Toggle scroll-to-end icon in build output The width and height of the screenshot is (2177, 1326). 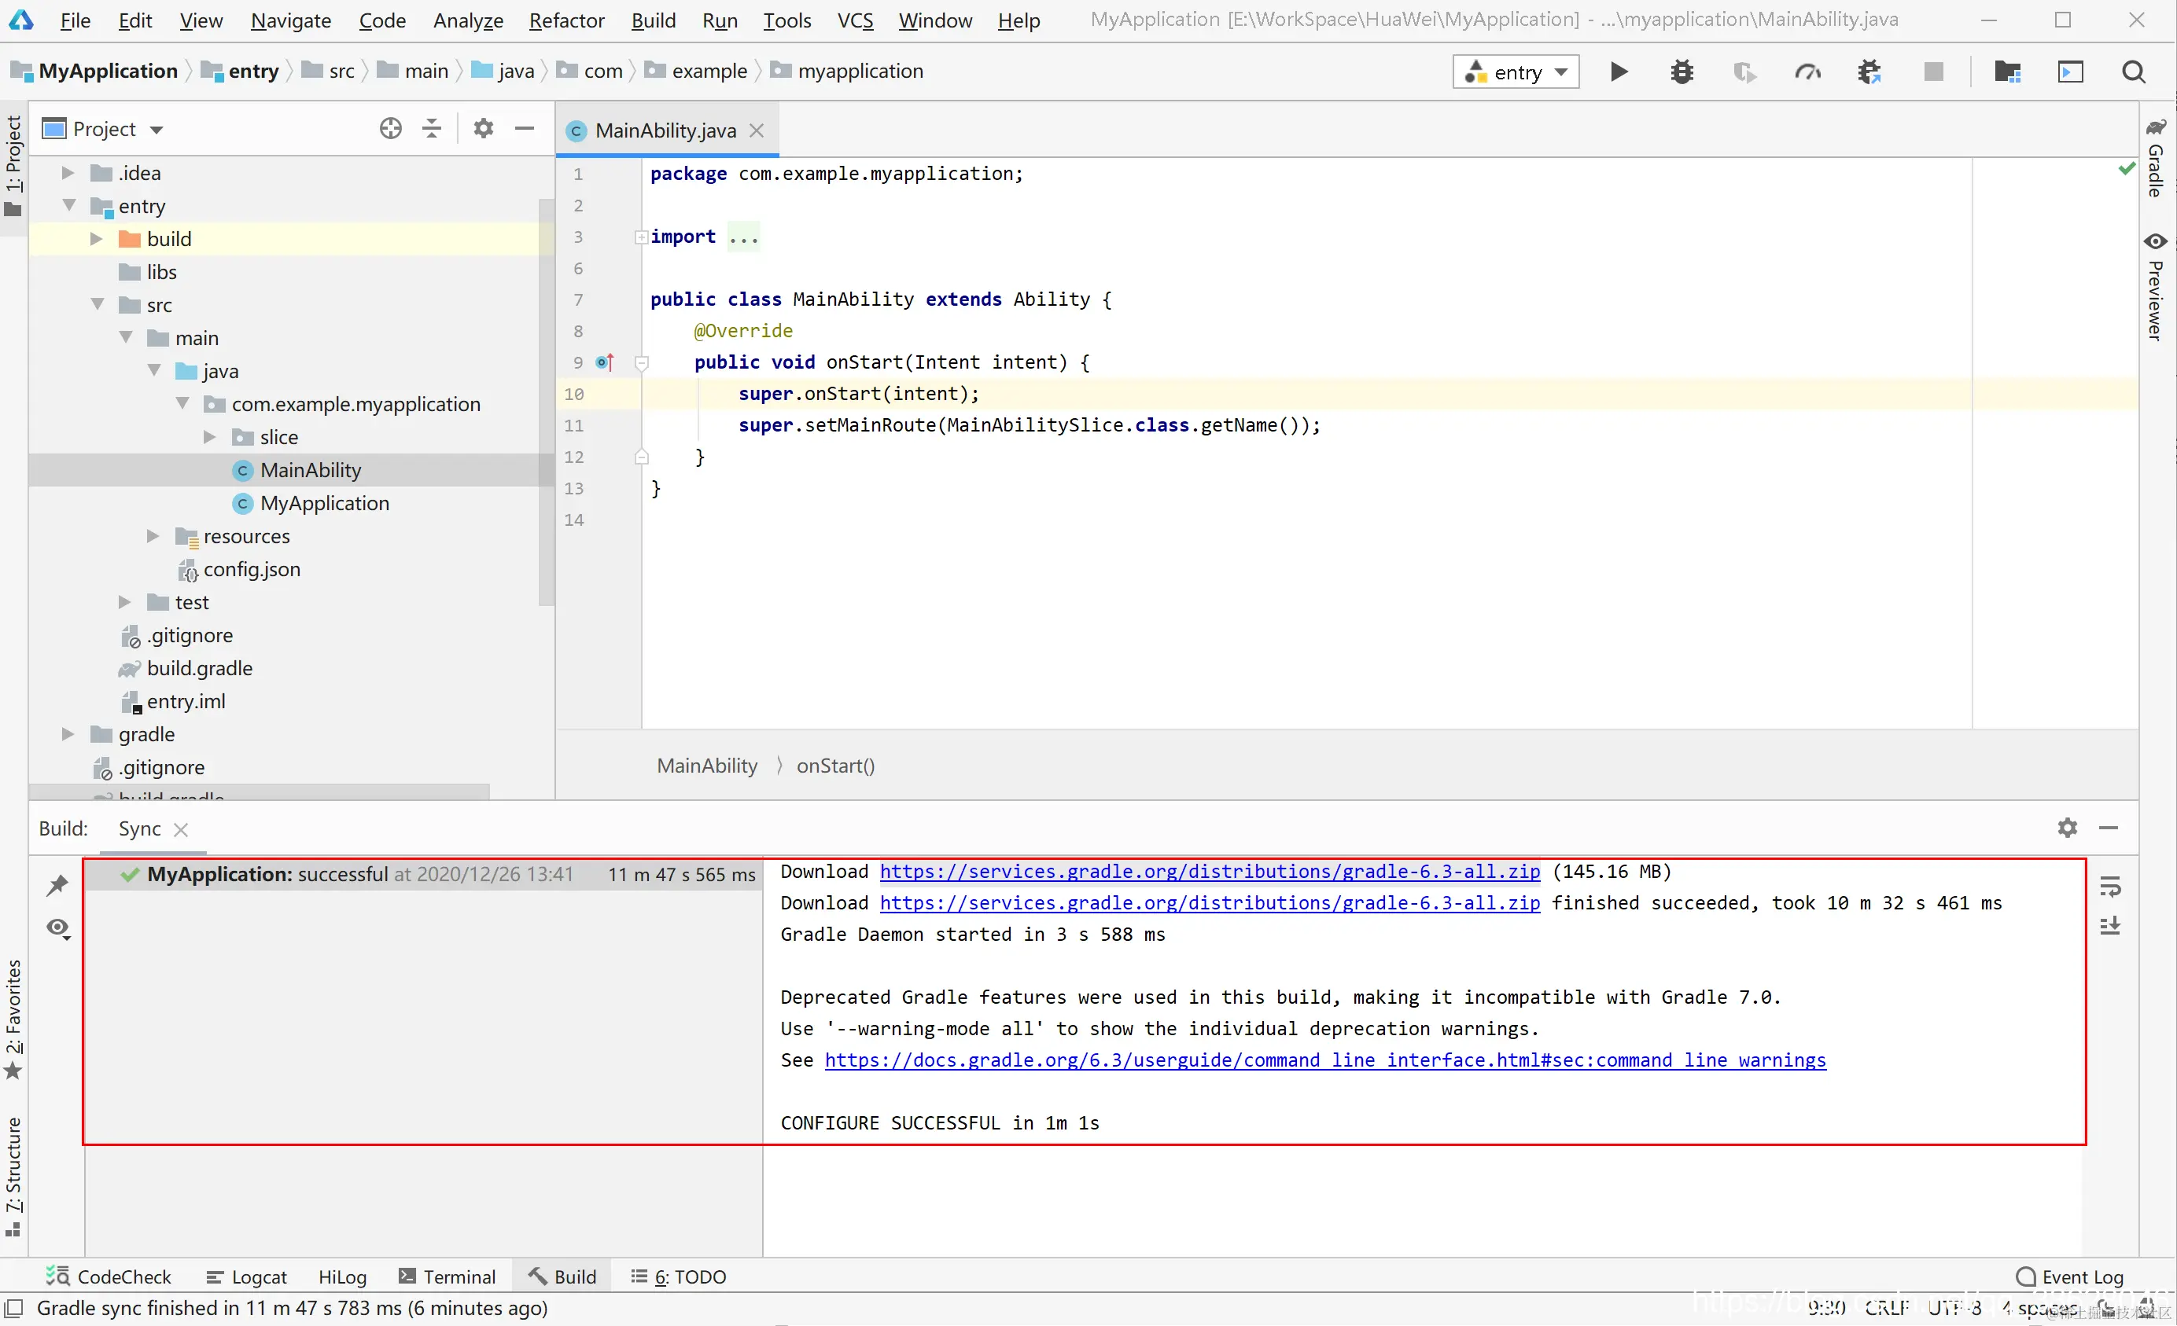2110,926
